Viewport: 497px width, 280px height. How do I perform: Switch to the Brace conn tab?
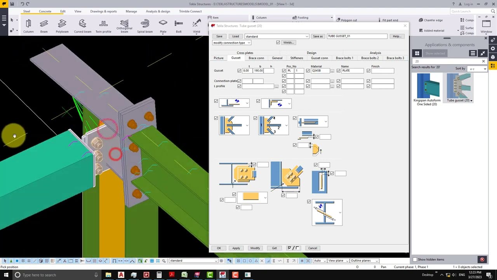click(256, 58)
